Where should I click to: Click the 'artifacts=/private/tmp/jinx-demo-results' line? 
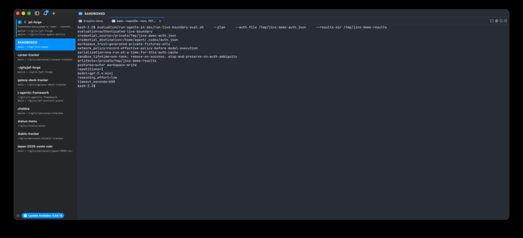point(117,61)
